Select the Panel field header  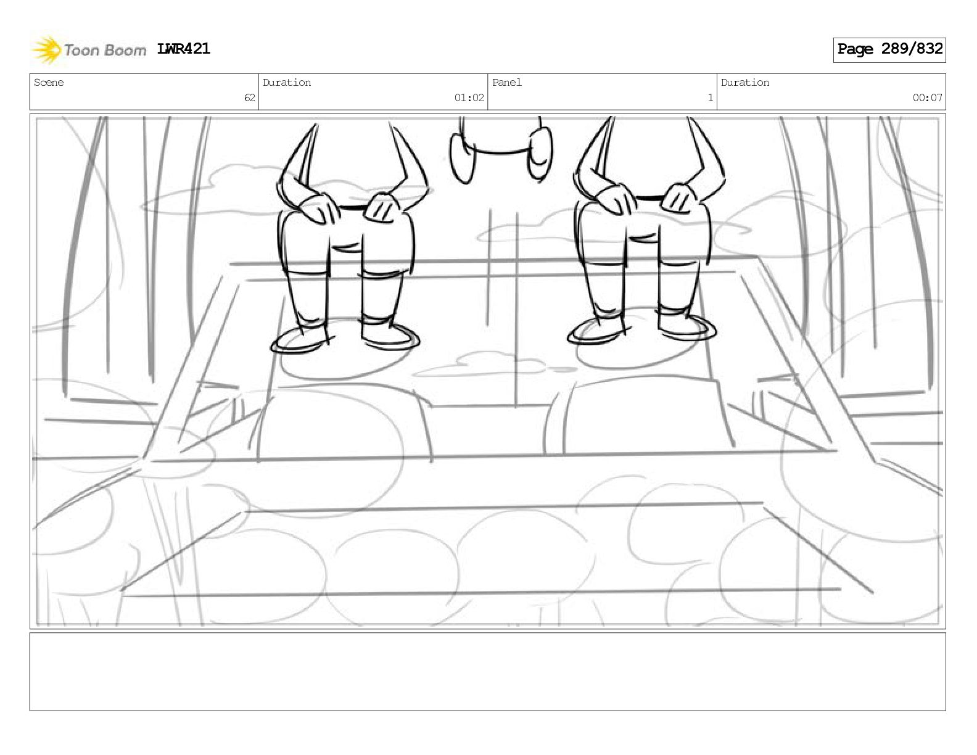coord(507,83)
